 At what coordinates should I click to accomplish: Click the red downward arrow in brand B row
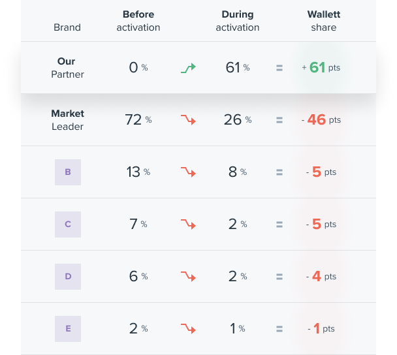coord(188,172)
